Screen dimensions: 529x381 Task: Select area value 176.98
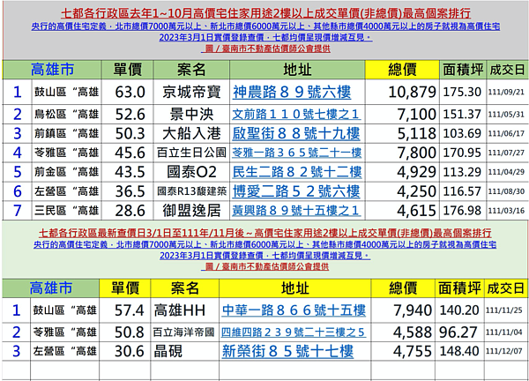click(462, 211)
